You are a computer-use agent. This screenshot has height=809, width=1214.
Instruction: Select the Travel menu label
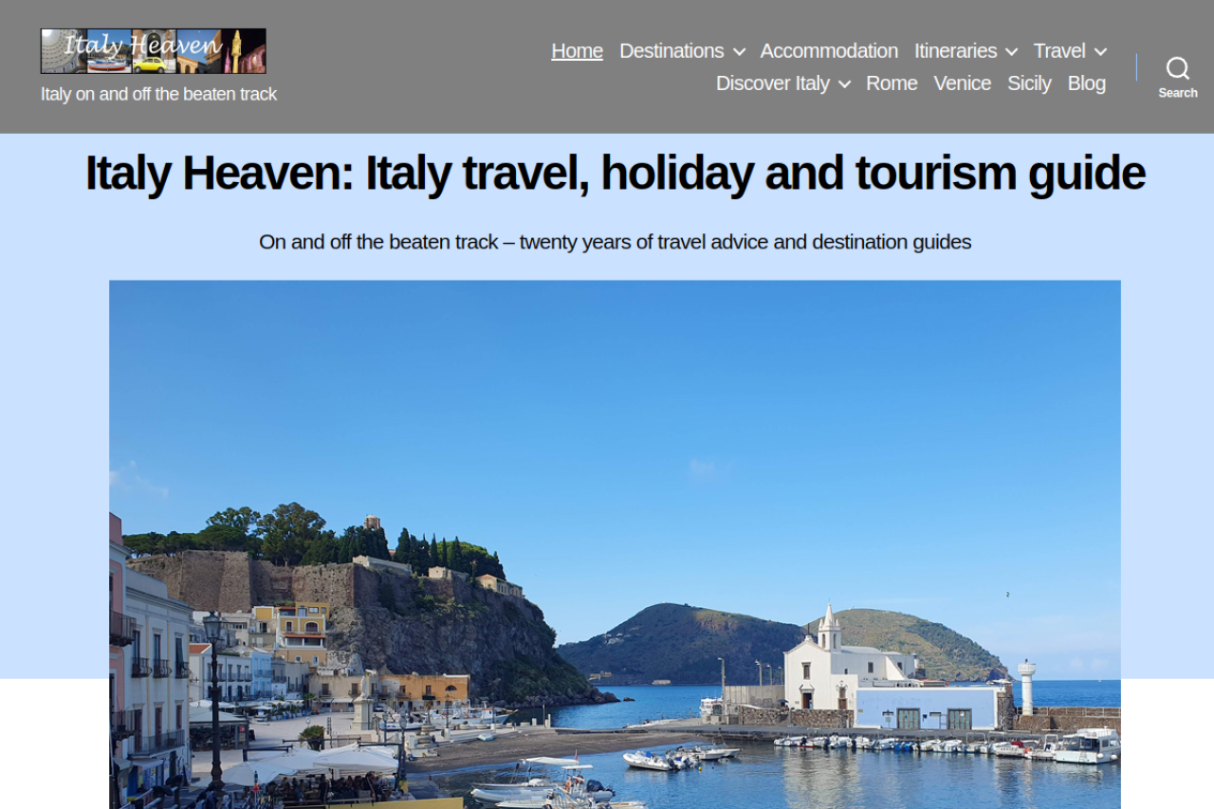point(1059,51)
